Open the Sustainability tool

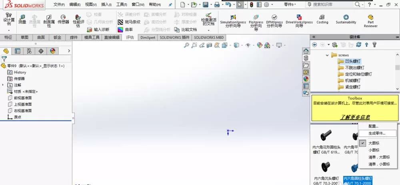point(346,19)
